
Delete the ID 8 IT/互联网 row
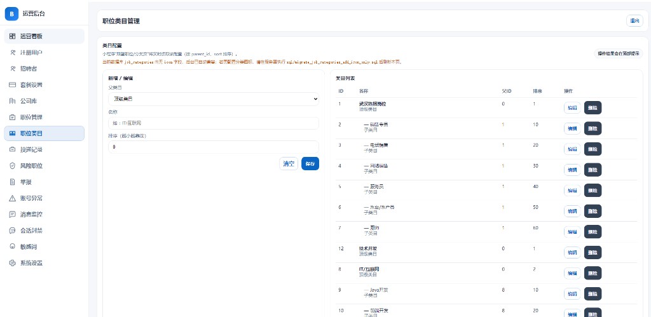point(593,273)
